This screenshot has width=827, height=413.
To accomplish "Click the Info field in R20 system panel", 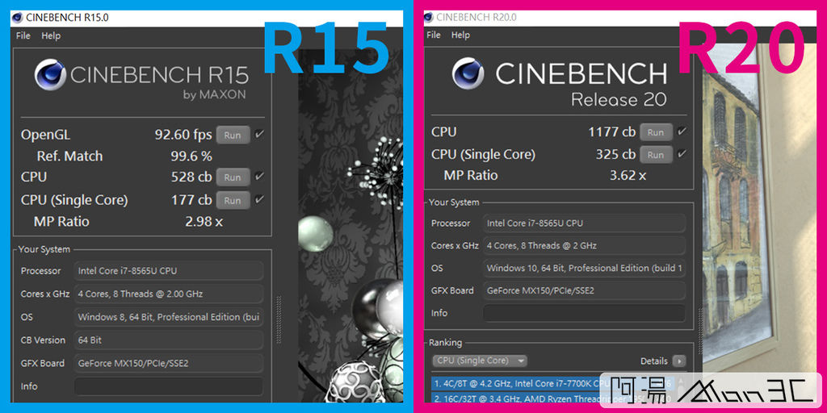I will tap(585, 313).
